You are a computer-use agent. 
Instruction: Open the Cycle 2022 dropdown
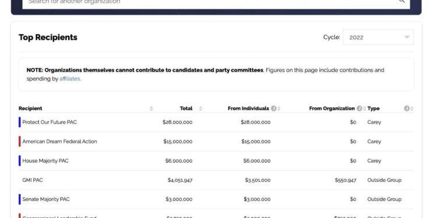378,37
